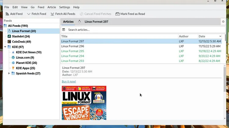
Task: Click the Cancel Feed Fetches icon
Action: pyautogui.click(x=81, y=14)
